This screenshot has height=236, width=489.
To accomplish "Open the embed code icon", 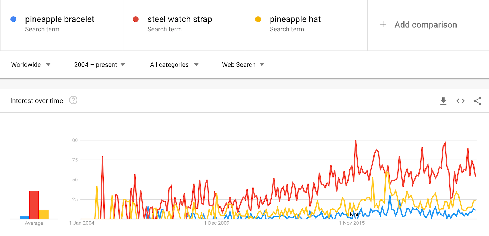I will click(x=460, y=101).
